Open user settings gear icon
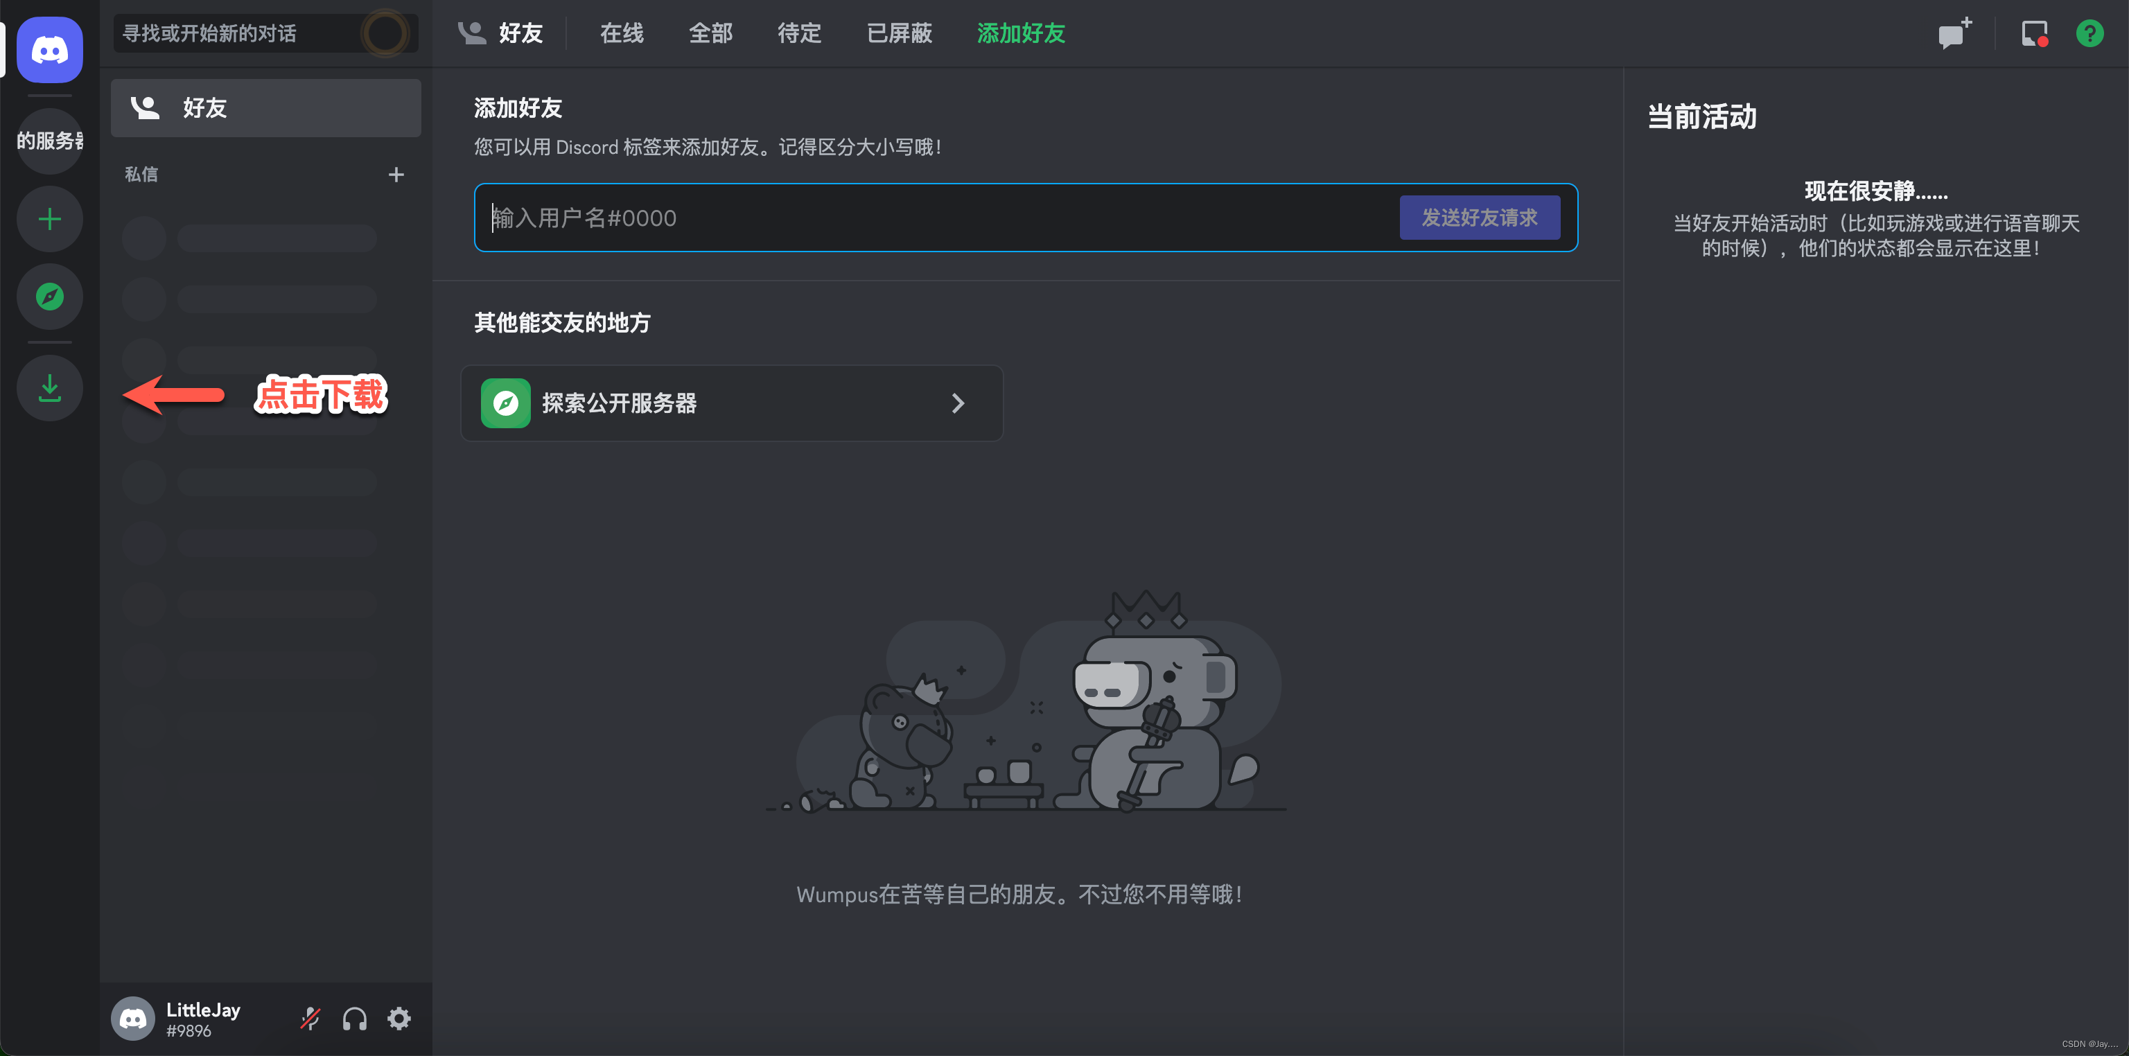 click(399, 1018)
